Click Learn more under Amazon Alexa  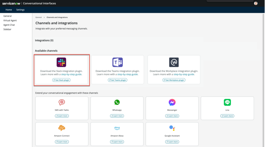[117, 142]
